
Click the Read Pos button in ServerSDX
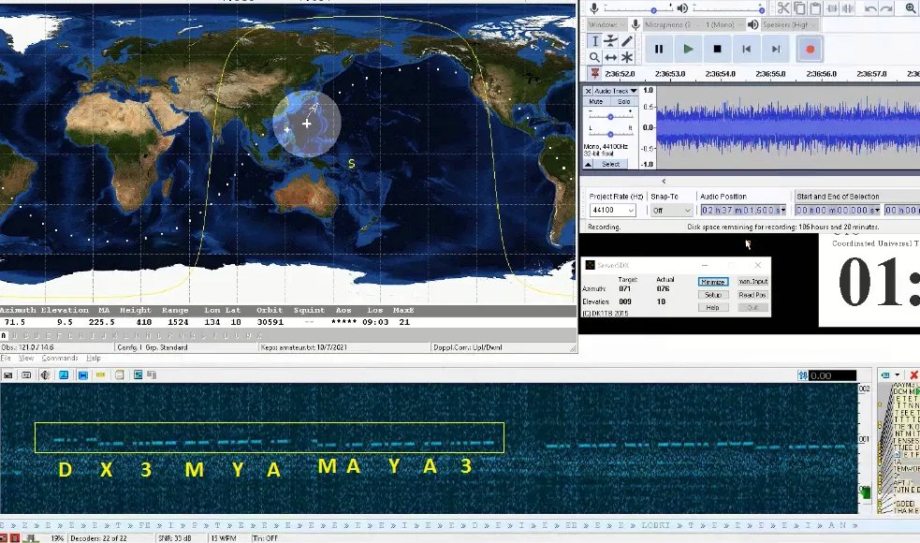point(753,295)
